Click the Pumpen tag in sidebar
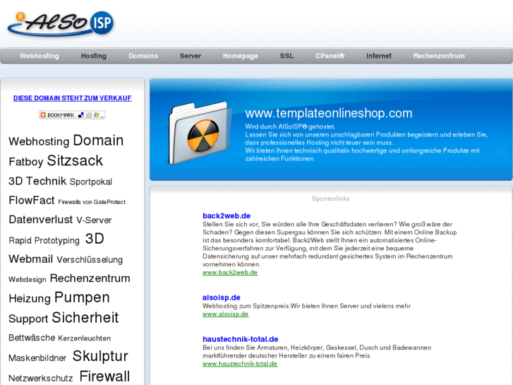This screenshot has width=513, height=385. tap(82, 297)
